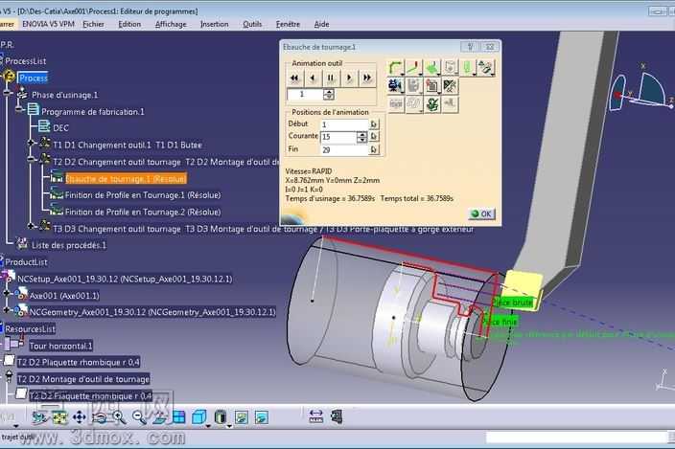Expand the T3 D3 Changement outil tournage node
The height and width of the screenshot is (449, 675).
click(31, 226)
